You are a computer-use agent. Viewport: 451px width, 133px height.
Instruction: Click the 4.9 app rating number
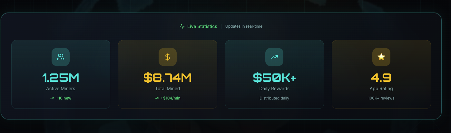[x=381, y=78]
